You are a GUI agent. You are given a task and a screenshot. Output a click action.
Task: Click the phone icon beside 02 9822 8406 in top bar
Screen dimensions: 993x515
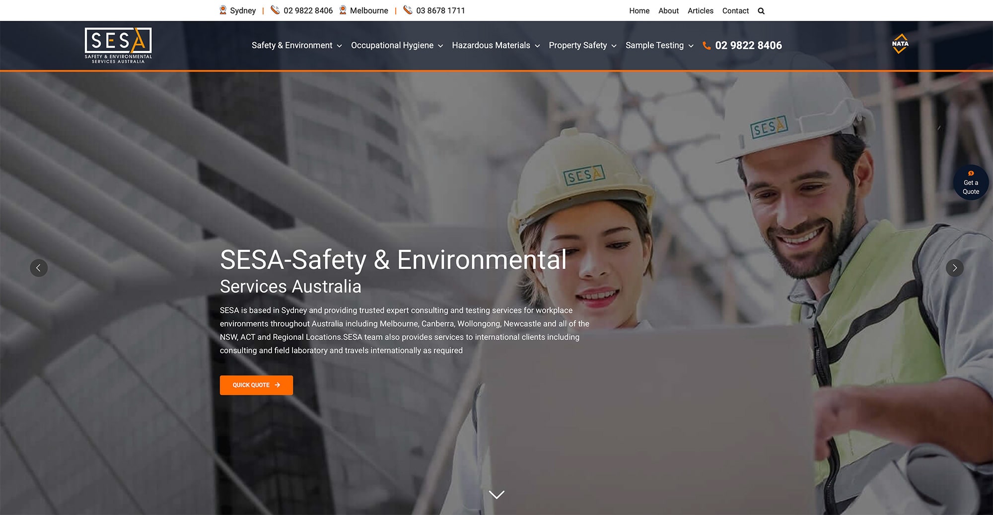(x=275, y=10)
